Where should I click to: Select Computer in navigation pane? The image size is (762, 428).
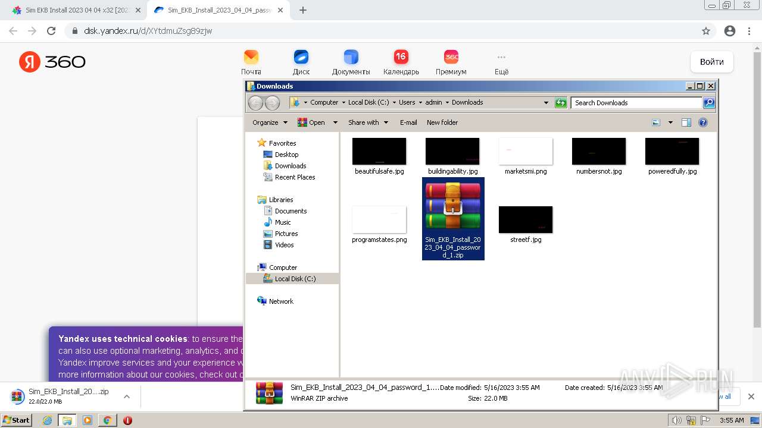[x=277, y=267]
